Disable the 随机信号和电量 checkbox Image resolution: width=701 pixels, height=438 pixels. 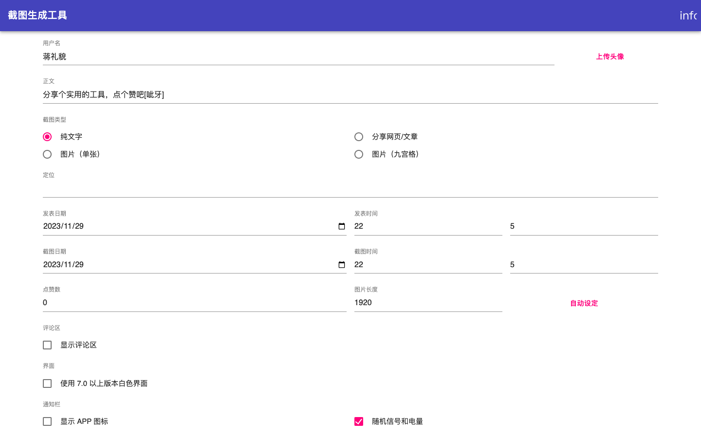click(359, 421)
